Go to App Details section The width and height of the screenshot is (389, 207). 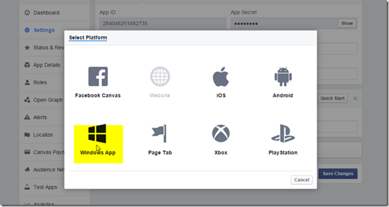(x=42, y=65)
